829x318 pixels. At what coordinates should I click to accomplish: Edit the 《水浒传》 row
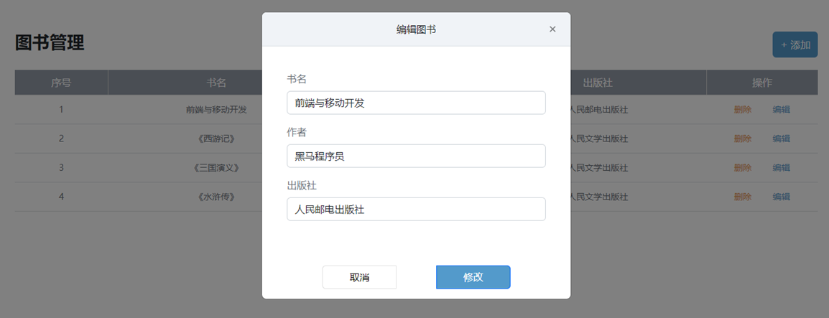[781, 197]
